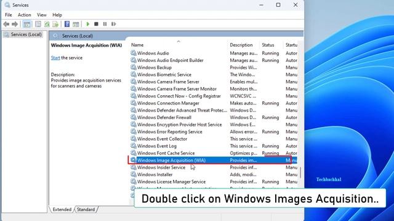Select the Windows Camera Frame Server Monitor row
This screenshot has height=221, width=394.
point(214,88)
